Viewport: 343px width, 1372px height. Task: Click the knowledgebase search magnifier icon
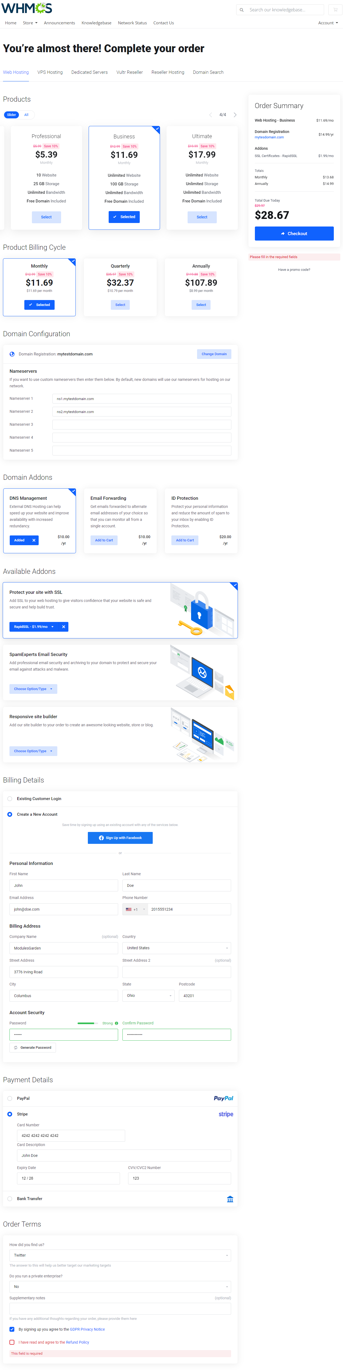point(242,9)
